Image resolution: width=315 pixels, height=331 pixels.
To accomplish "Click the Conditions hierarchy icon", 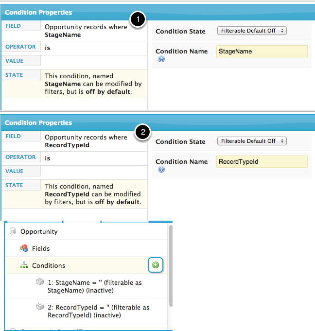I will [x=24, y=265].
